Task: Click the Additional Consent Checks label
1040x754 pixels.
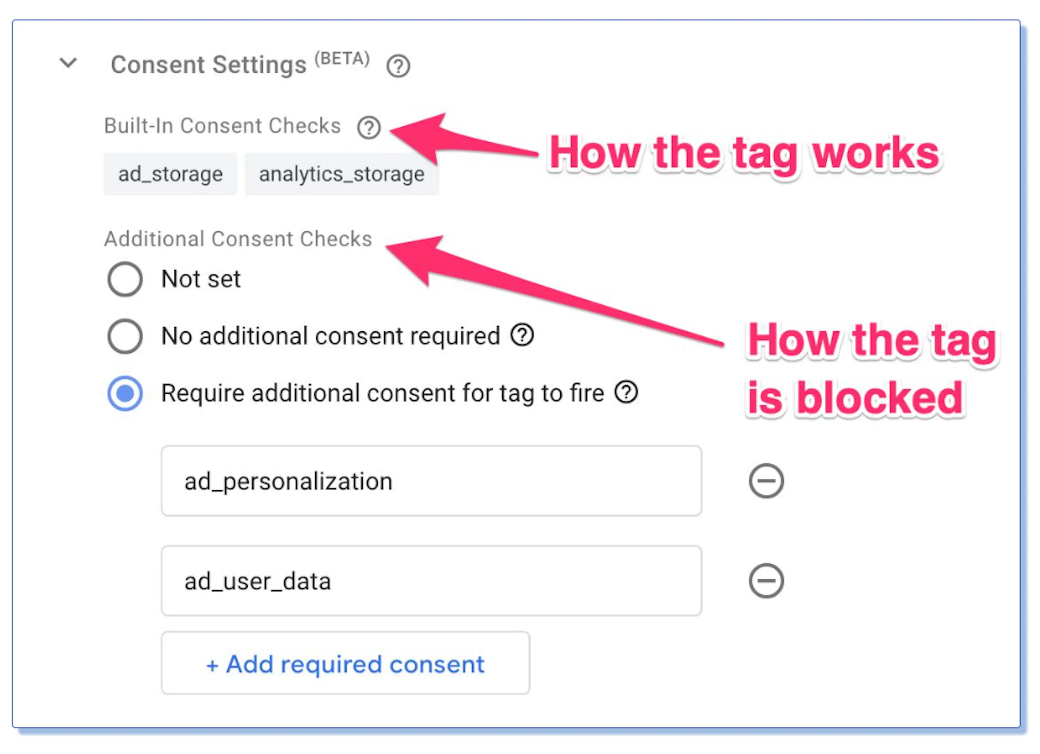Action: coord(238,239)
